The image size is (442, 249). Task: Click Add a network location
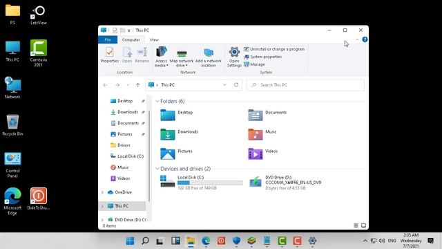coord(209,57)
